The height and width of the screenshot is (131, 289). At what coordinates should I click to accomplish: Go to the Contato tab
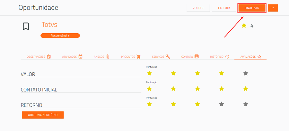tap(190, 57)
